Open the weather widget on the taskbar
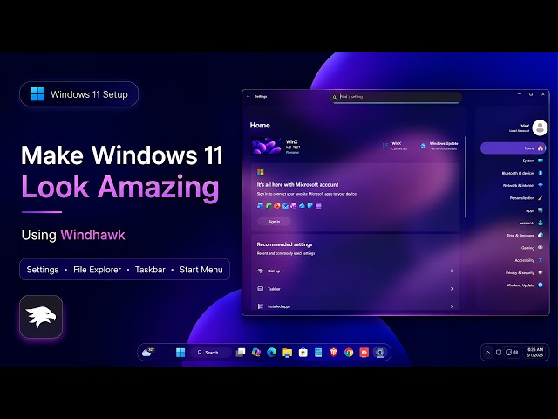This screenshot has height=419, width=558. (148, 352)
